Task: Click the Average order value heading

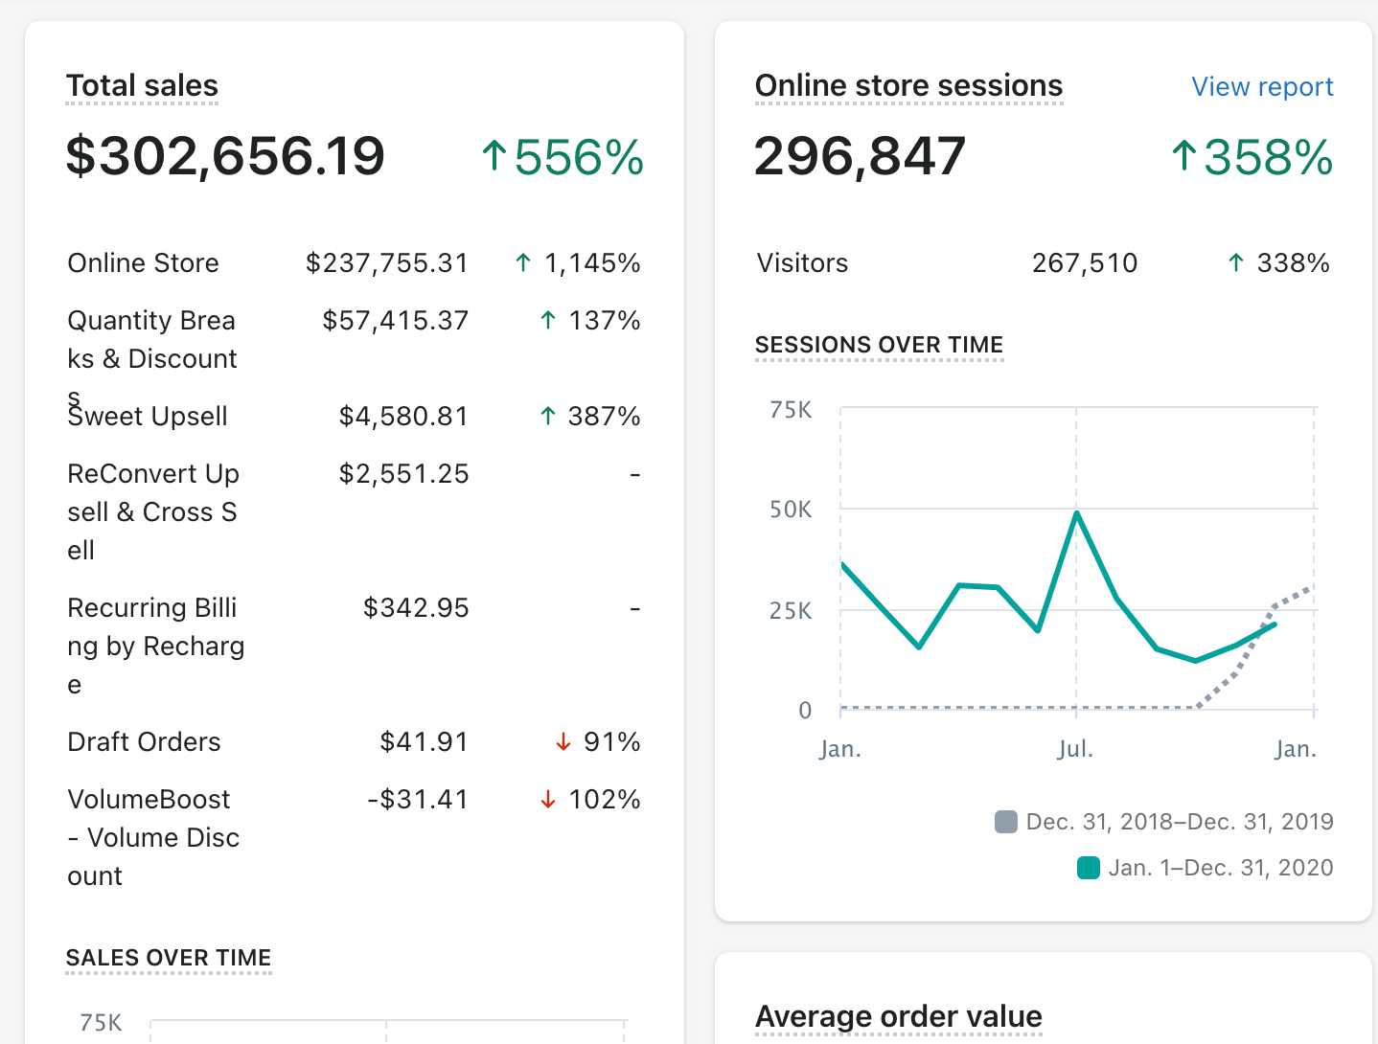Action: [x=898, y=1016]
